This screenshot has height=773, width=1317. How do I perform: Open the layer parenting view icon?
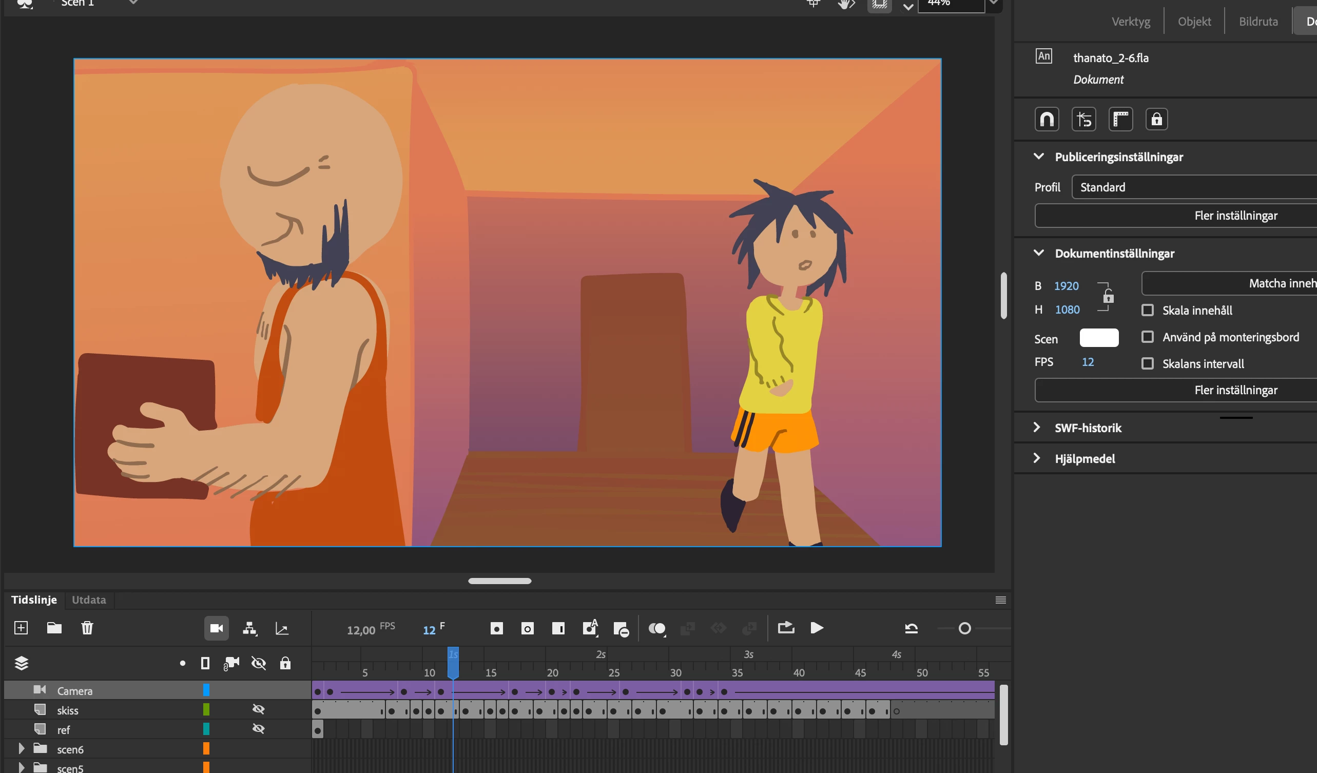250,628
